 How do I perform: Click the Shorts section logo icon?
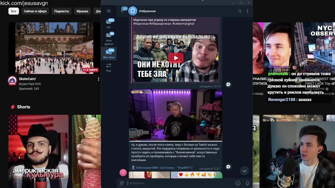click(13, 107)
